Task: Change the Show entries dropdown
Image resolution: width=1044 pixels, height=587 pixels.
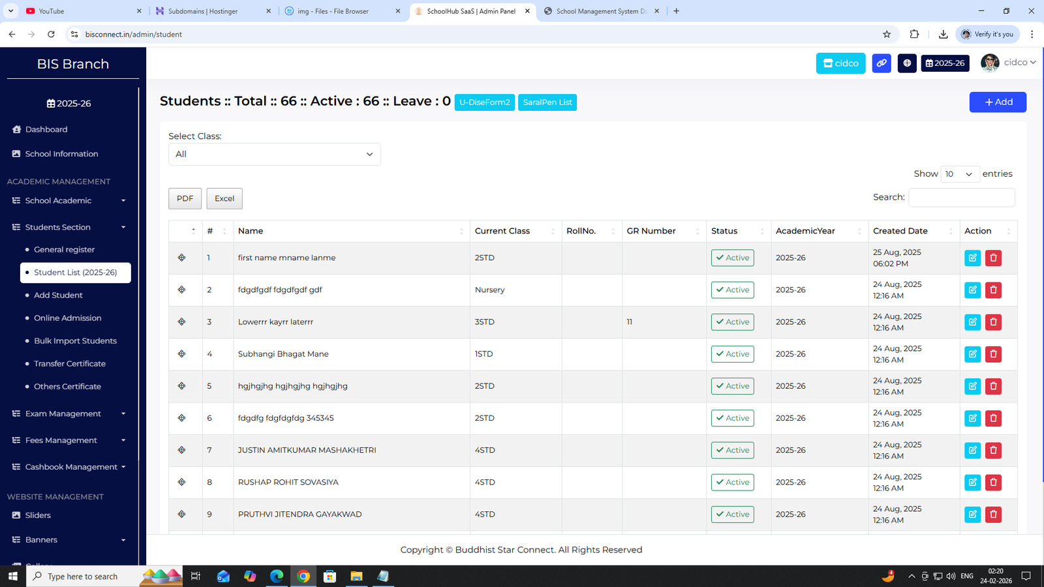Action: coord(959,174)
